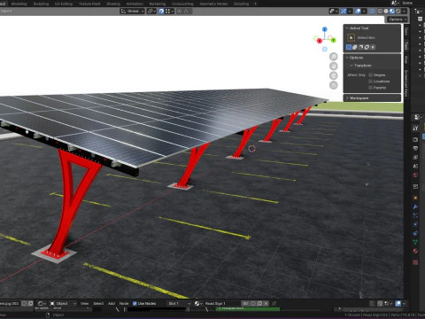Unlink the Road Sign 1 material with X
Screen dimensions: 425x319
(266, 303)
